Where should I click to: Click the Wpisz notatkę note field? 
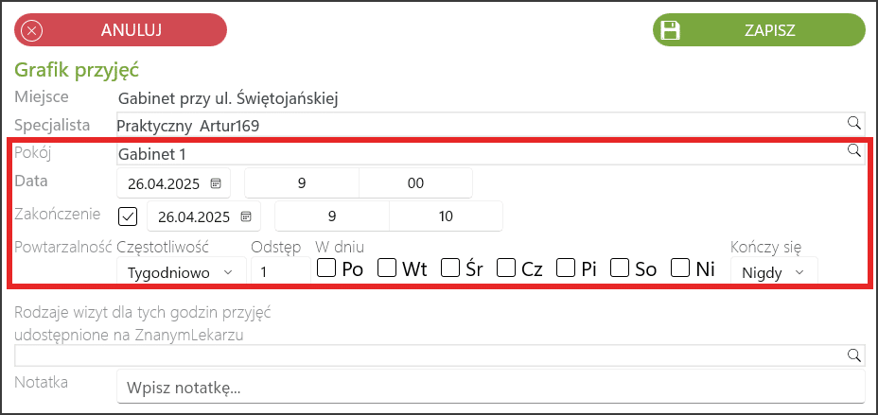[490, 386]
